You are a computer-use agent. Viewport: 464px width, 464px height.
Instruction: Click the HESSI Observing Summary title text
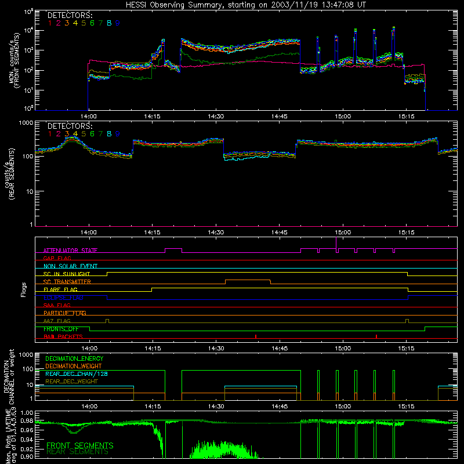(x=246, y=5)
